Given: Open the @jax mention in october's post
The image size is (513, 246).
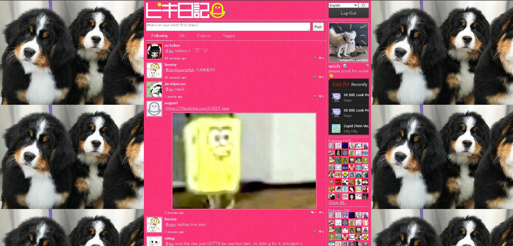Looking at the screenshot, I should 170,51.
